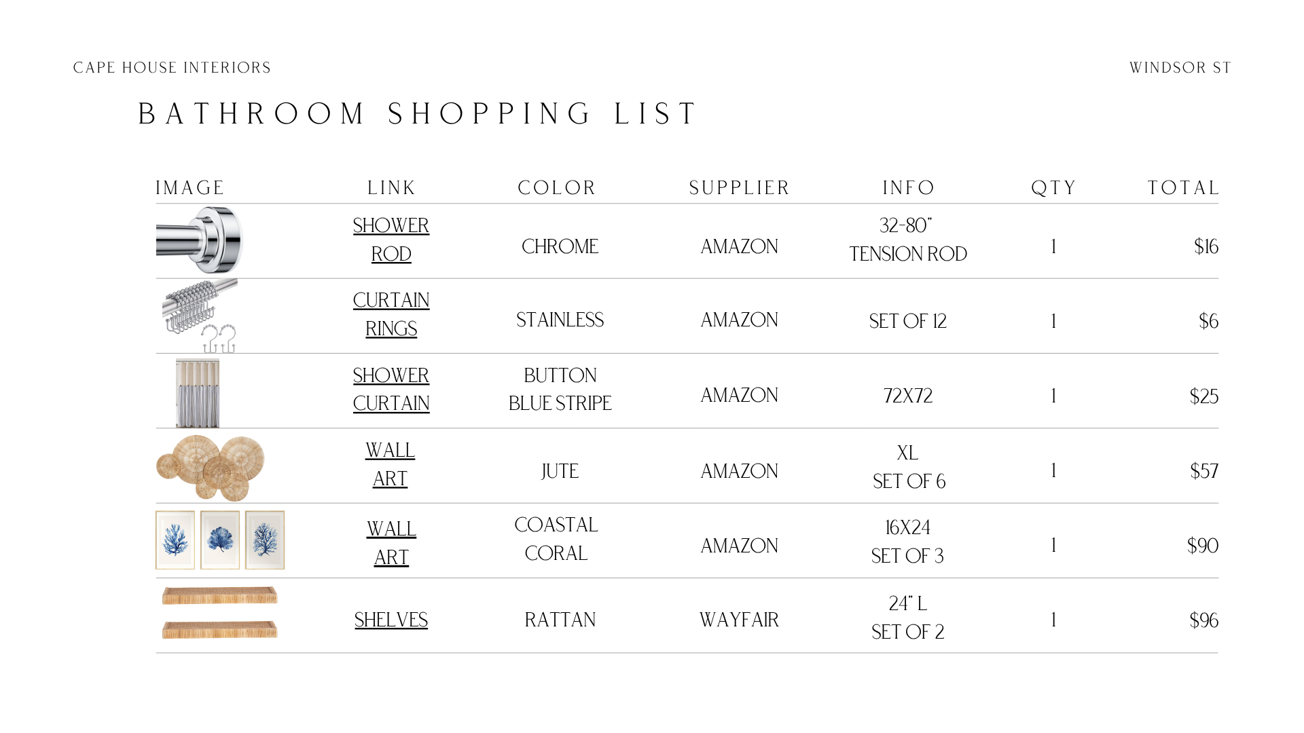Open the jute Wall Art link
The height and width of the screenshot is (733, 1304).
click(391, 464)
